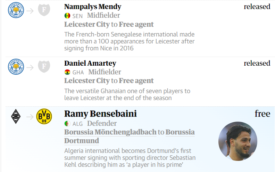The image size is (275, 172).
Task: Click Borussia Mönchengladbach diamond crest
Action: (16, 116)
